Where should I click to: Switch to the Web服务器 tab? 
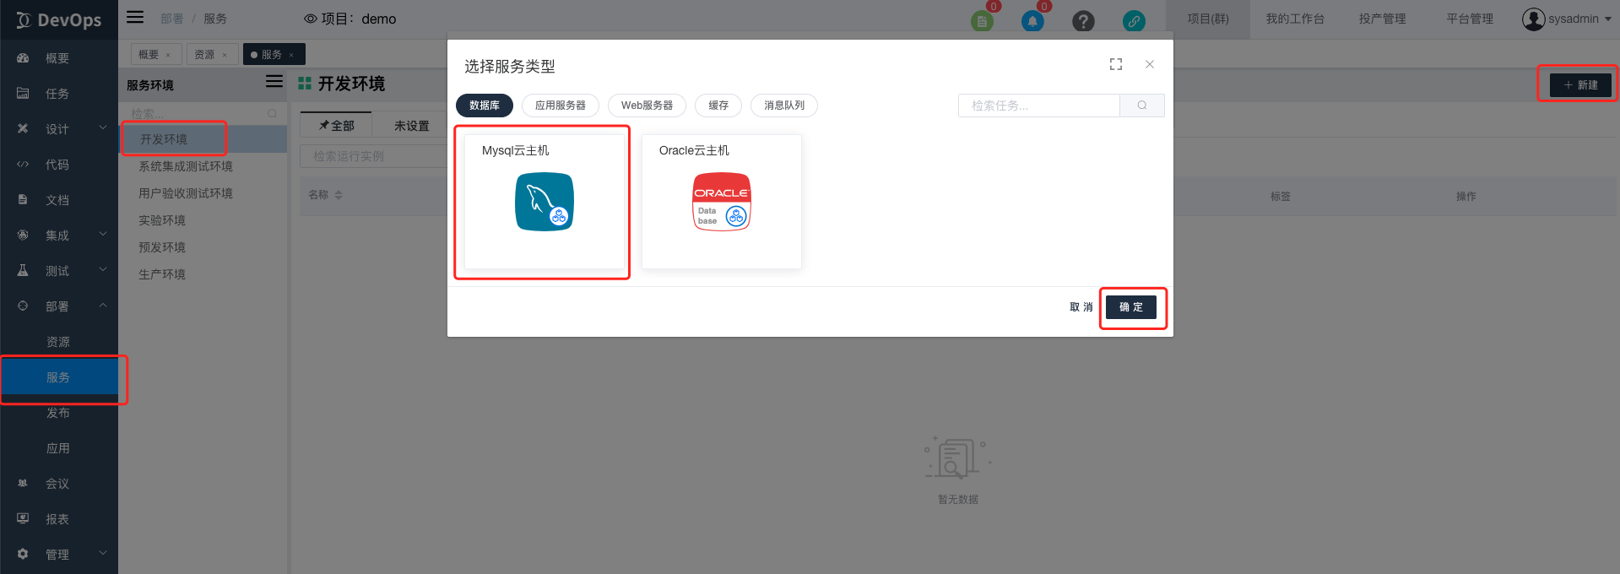click(647, 106)
